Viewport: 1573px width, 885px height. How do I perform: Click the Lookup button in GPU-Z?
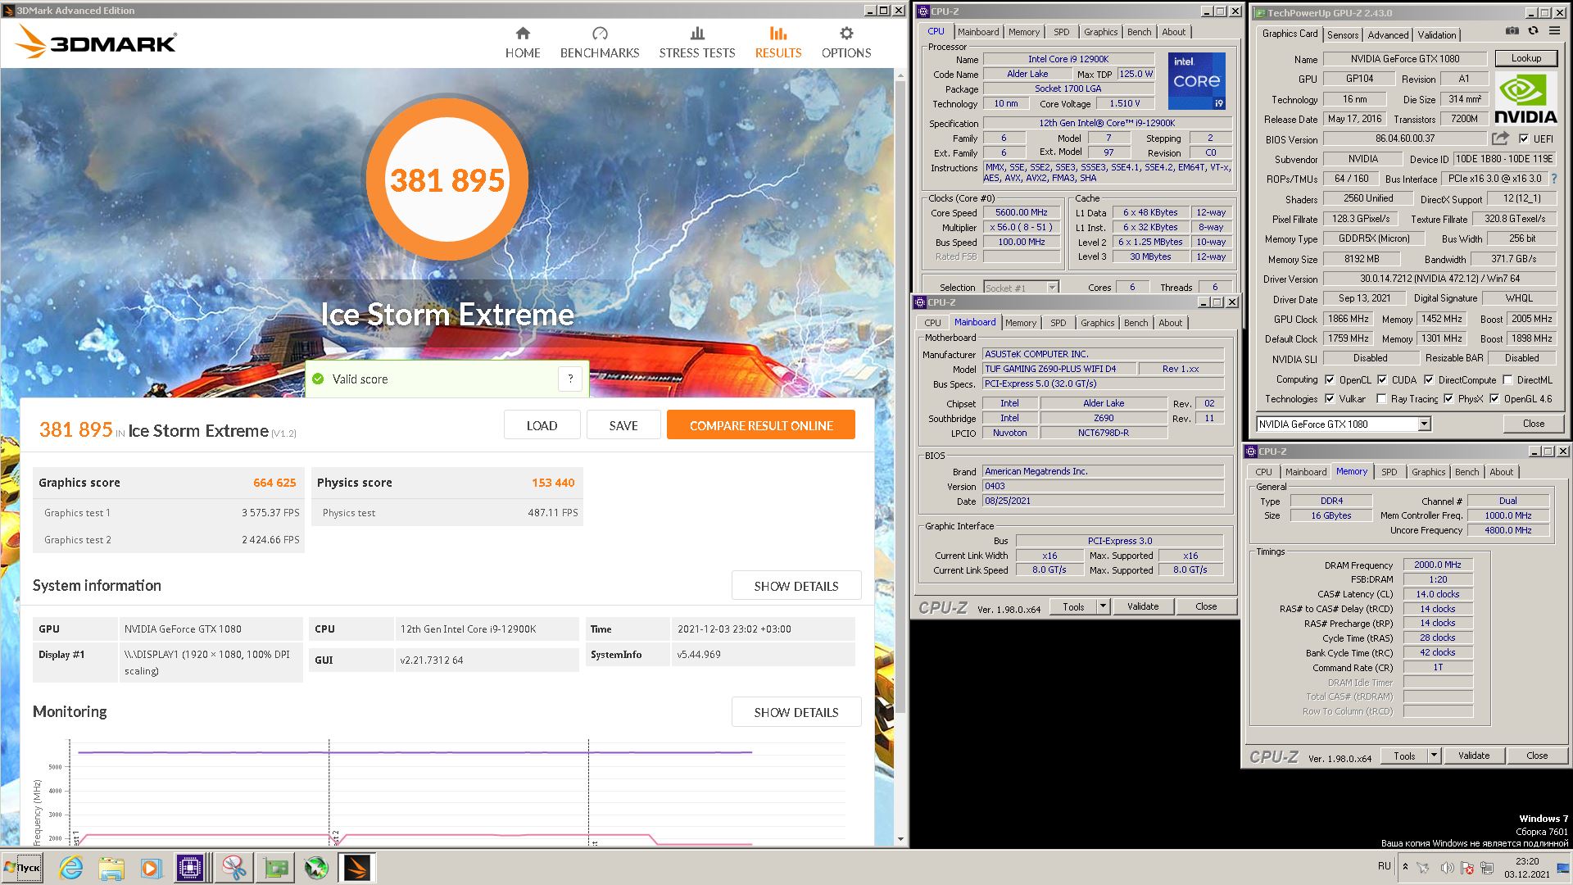[1526, 58]
